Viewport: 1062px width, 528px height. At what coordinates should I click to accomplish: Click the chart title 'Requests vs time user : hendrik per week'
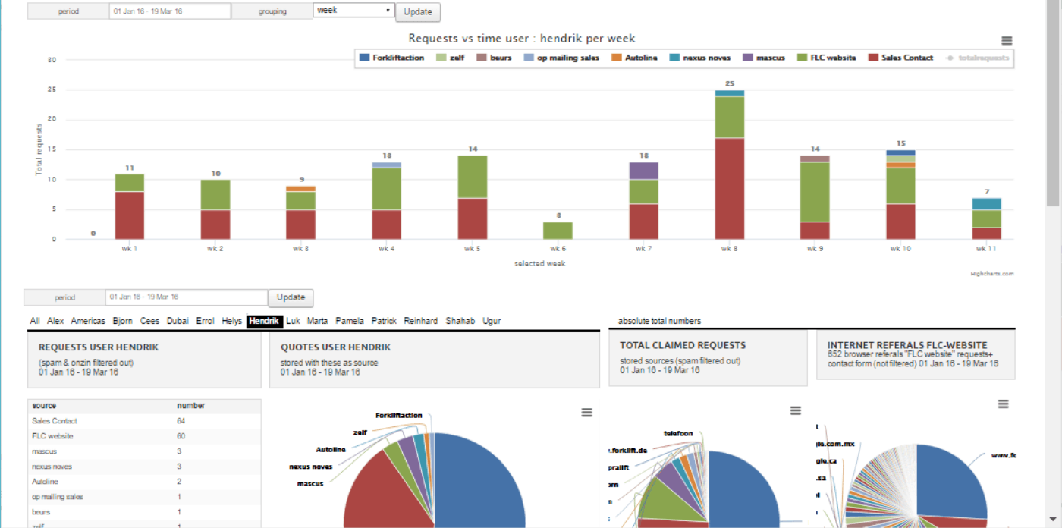522,38
